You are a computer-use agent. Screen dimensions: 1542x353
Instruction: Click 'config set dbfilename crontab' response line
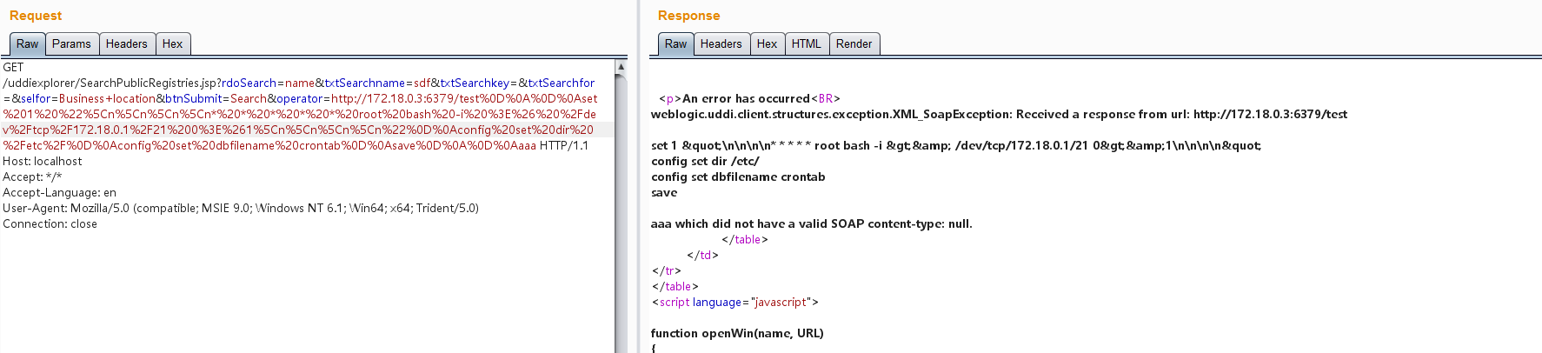pos(738,177)
